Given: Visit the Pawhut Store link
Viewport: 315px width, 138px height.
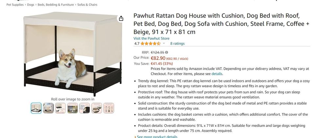Looking at the screenshot, I should coord(151,38).
